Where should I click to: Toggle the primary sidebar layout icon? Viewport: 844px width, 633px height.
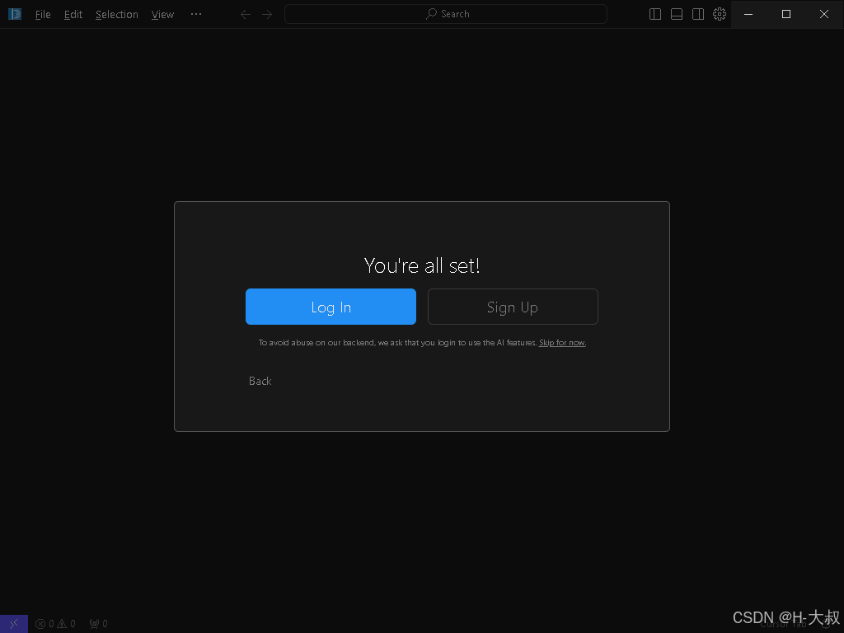coord(655,14)
